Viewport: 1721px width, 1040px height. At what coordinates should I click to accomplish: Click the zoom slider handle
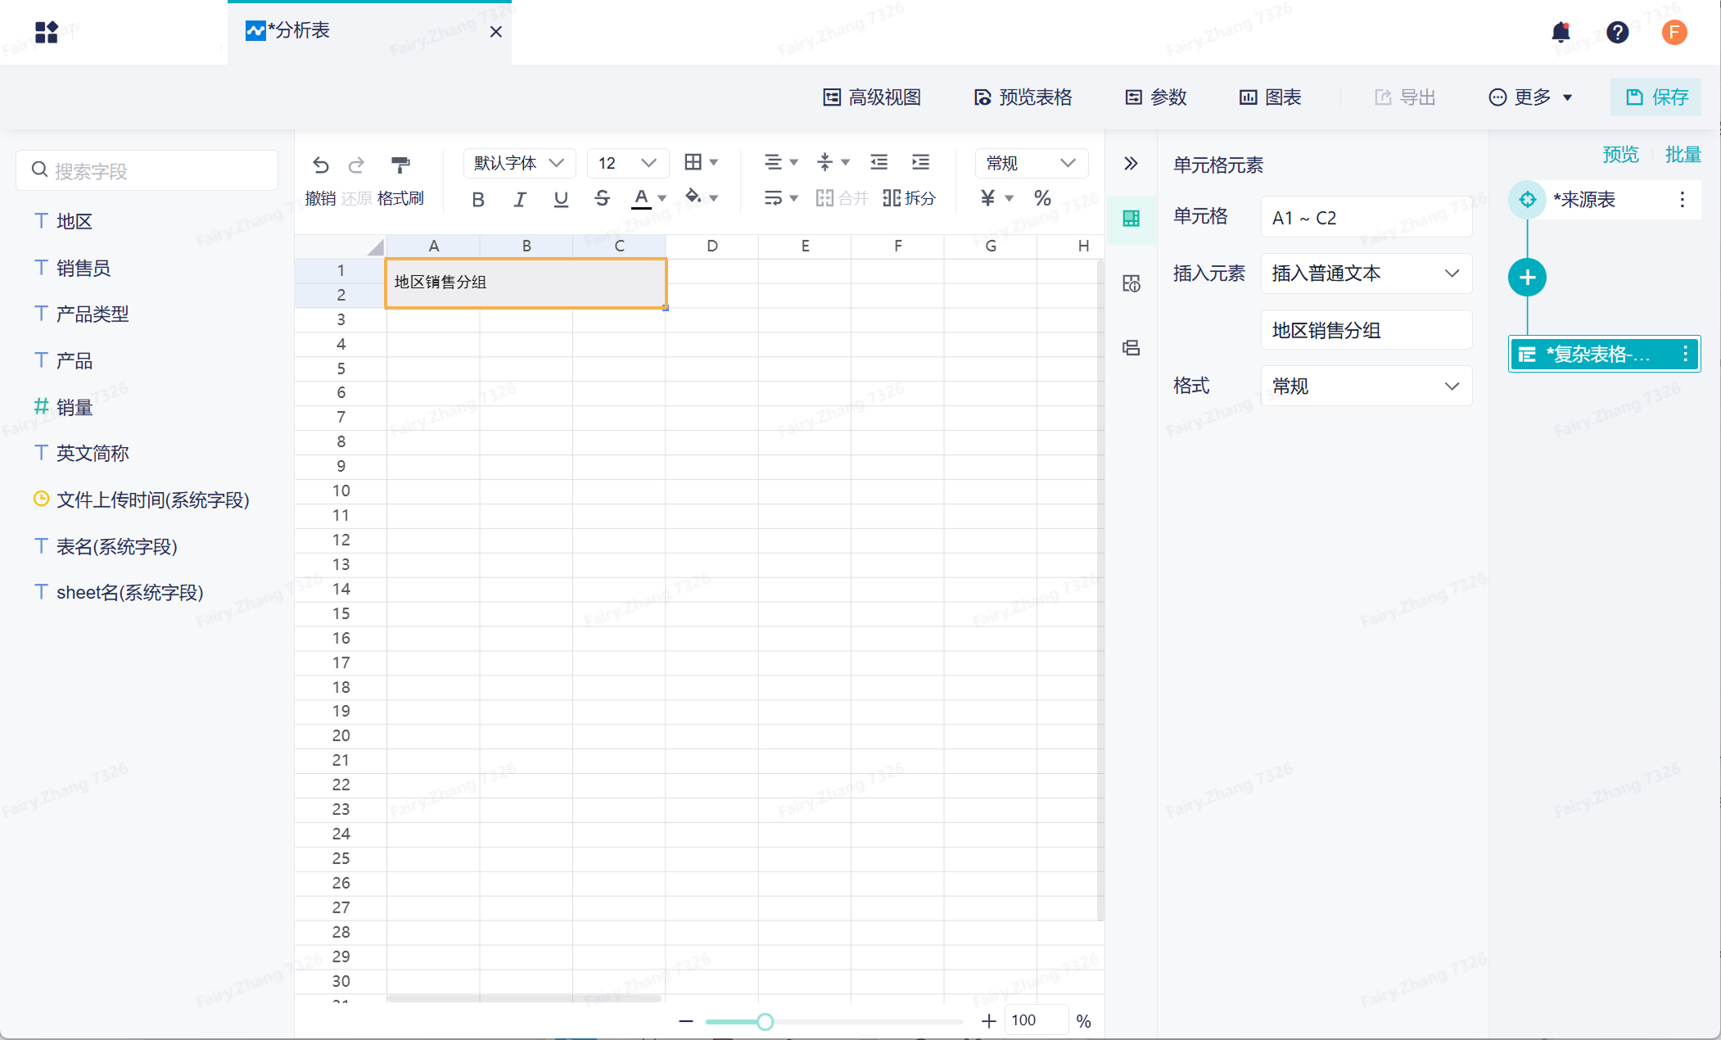765,1021
